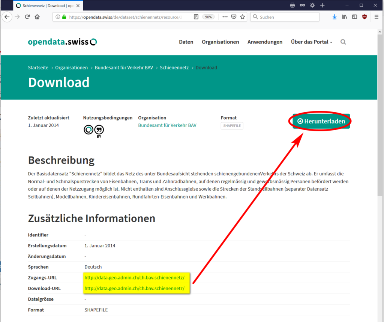Open the Bundesamt für Verkehr BAV organisation link
This screenshot has height=322, width=384.
pyautogui.click(x=167, y=125)
